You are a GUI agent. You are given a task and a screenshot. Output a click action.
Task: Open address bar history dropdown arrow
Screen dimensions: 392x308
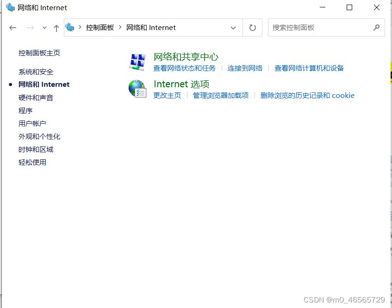pyautogui.click(x=233, y=28)
